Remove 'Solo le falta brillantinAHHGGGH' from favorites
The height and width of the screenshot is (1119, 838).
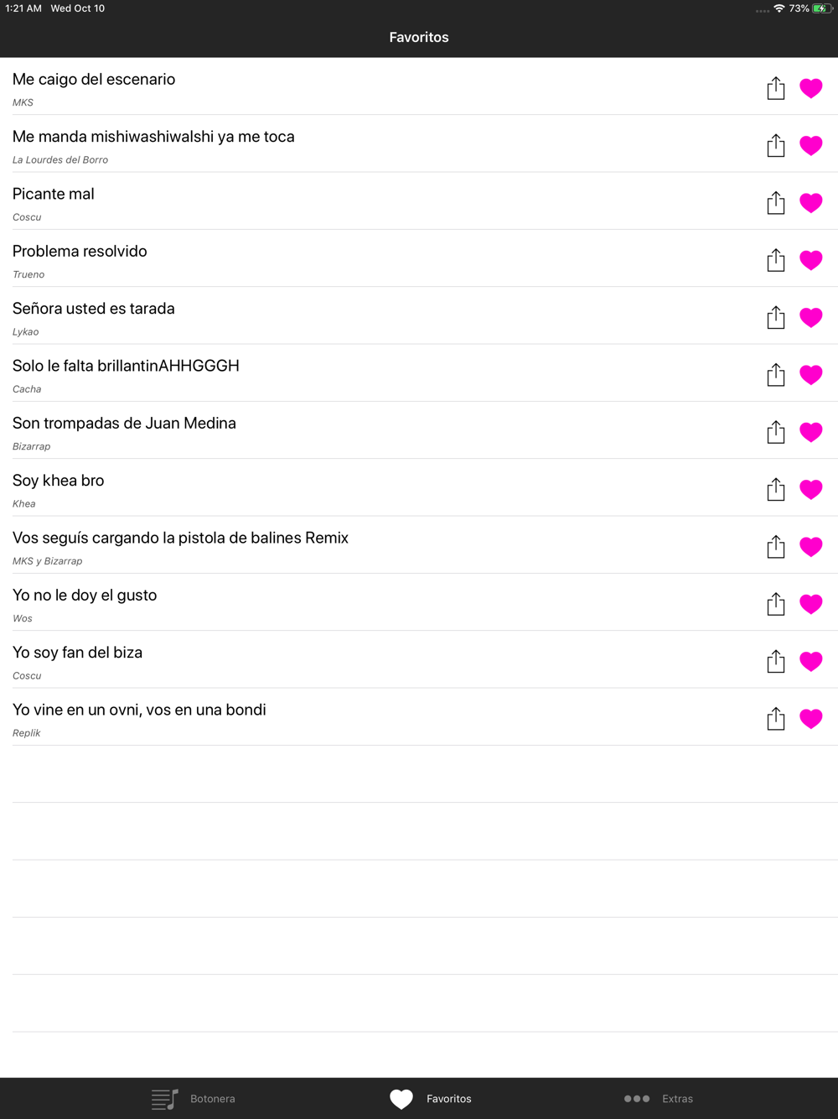click(811, 375)
